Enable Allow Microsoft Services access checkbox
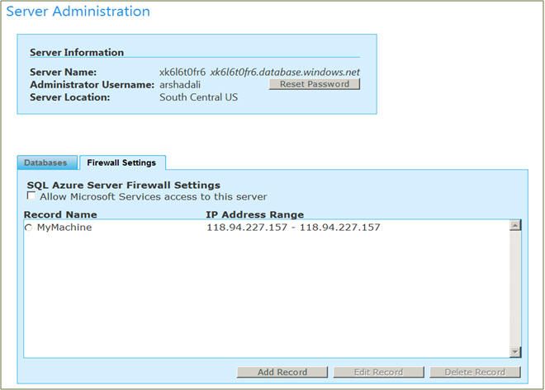This screenshot has width=545, height=390. click(x=31, y=195)
